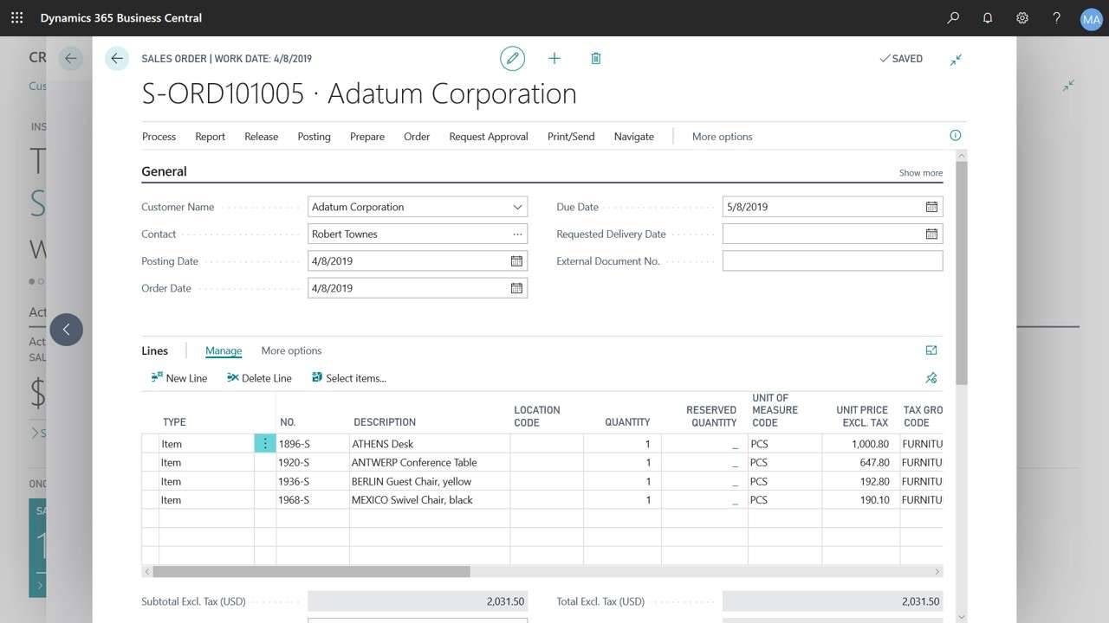Click the unit price 647.80 cell
The width and height of the screenshot is (1109, 623).
(x=861, y=463)
